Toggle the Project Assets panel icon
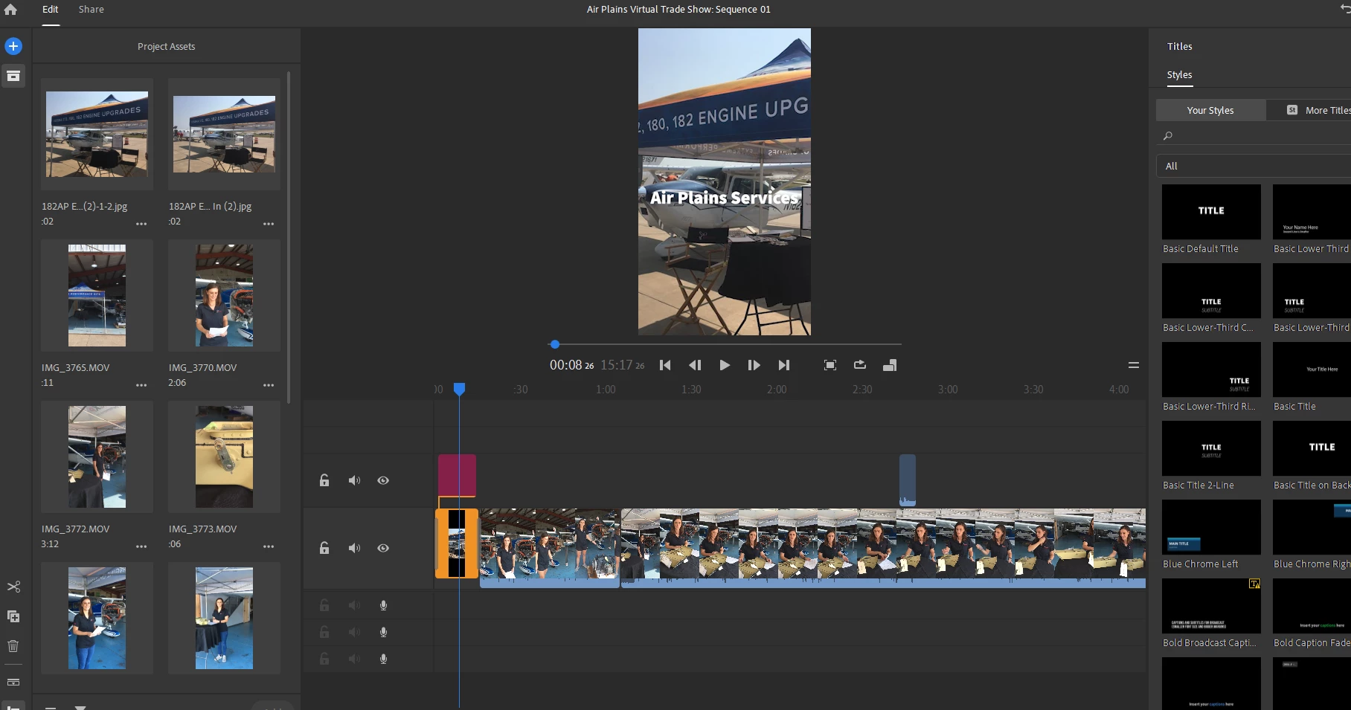This screenshot has height=710, width=1351. (x=13, y=76)
